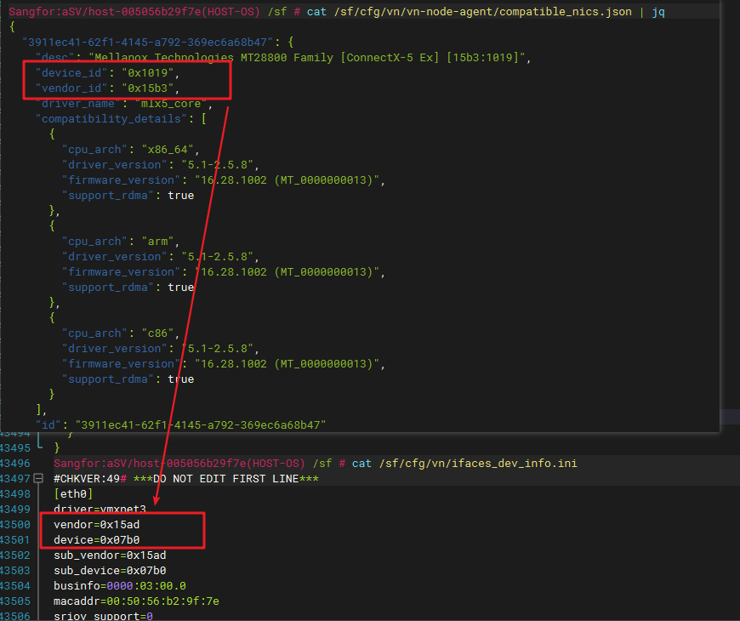Click the "desc" Mellanox Technologies MT28800 line
The width and height of the screenshot is (740, 621).
[x=283, y=58]
